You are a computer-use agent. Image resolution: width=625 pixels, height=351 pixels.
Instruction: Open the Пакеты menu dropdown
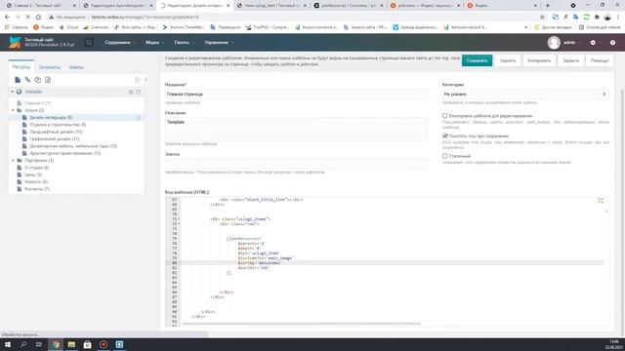click(185, 43)
